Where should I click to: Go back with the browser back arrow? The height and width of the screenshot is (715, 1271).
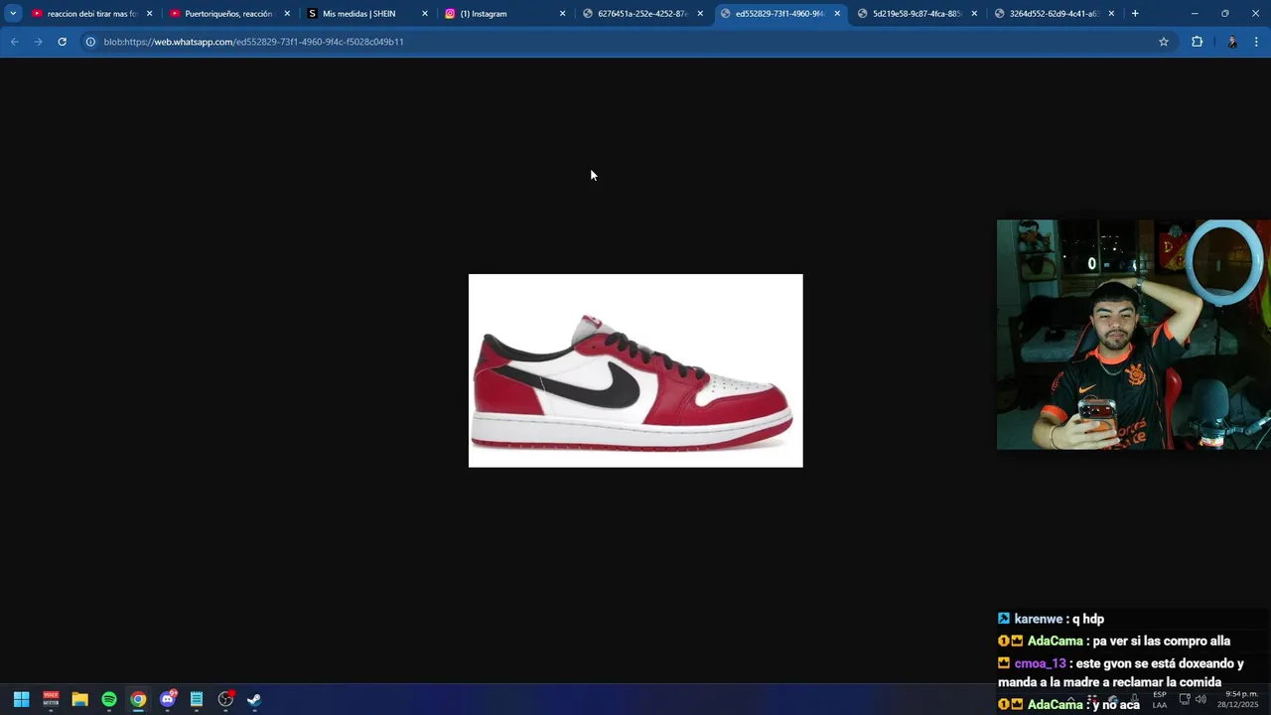pos(15,42)
